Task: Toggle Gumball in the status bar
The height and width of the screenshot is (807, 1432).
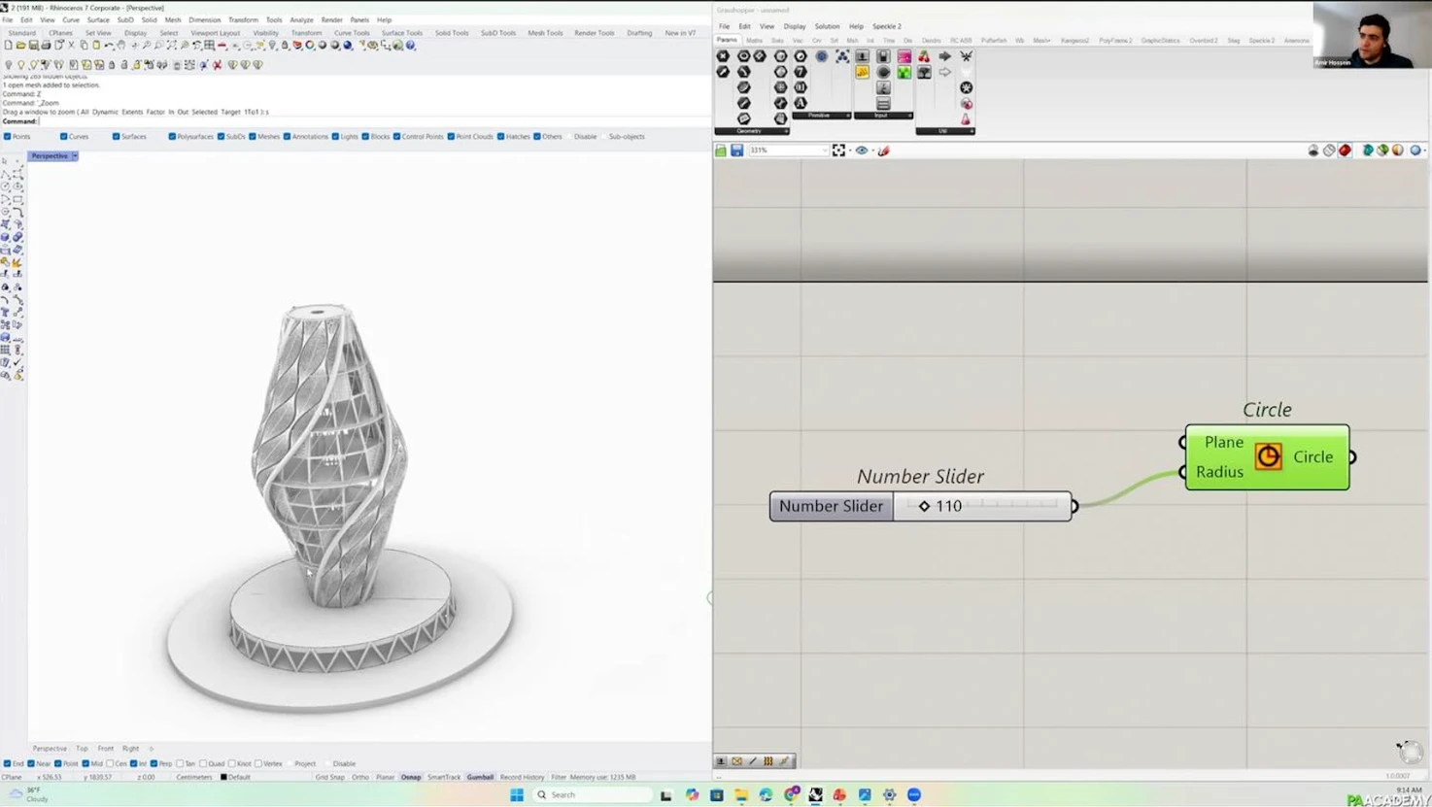Action: point(480,777)
